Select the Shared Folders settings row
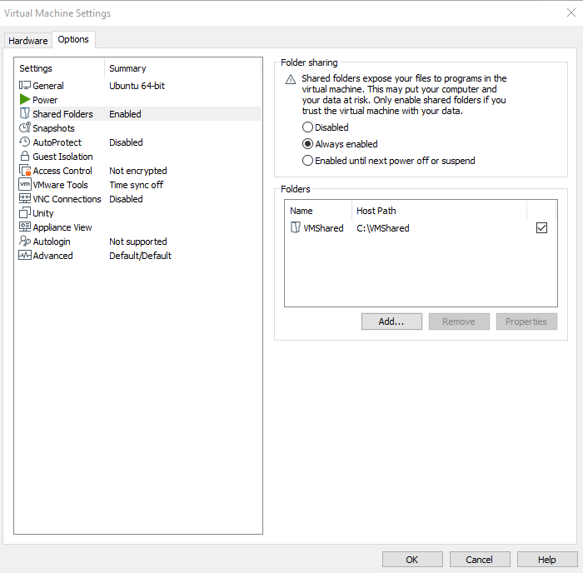This screenshot has width=583, height=573. pyautogui.click(x=139, y=114)
